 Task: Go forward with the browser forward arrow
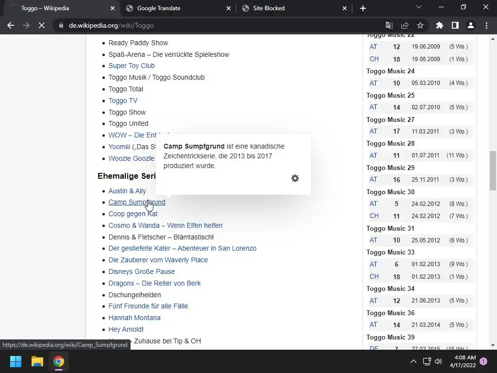[x=26, y=25]
